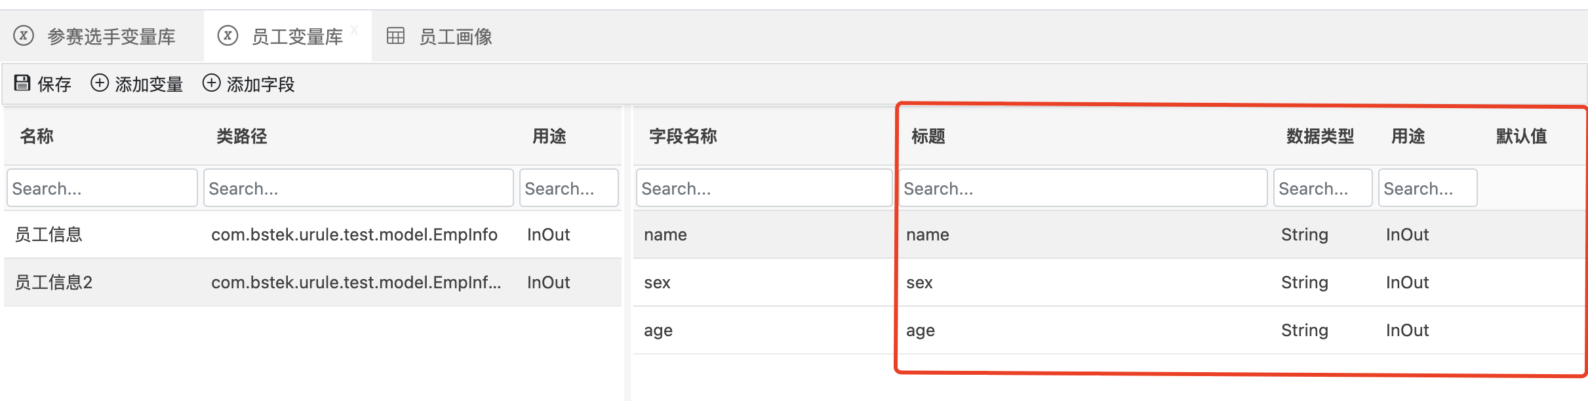Switch to the 参赛选手变量库 tab
The width and height of the screenshot is (1588, 401).
[111, 37]
